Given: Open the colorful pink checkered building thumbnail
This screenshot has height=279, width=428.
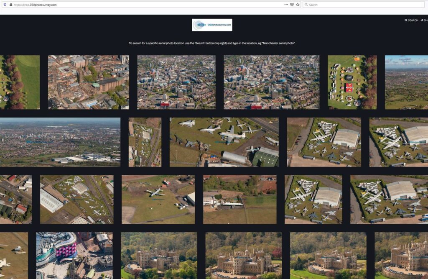Looking at the screenshot, I should click(74, 256).
